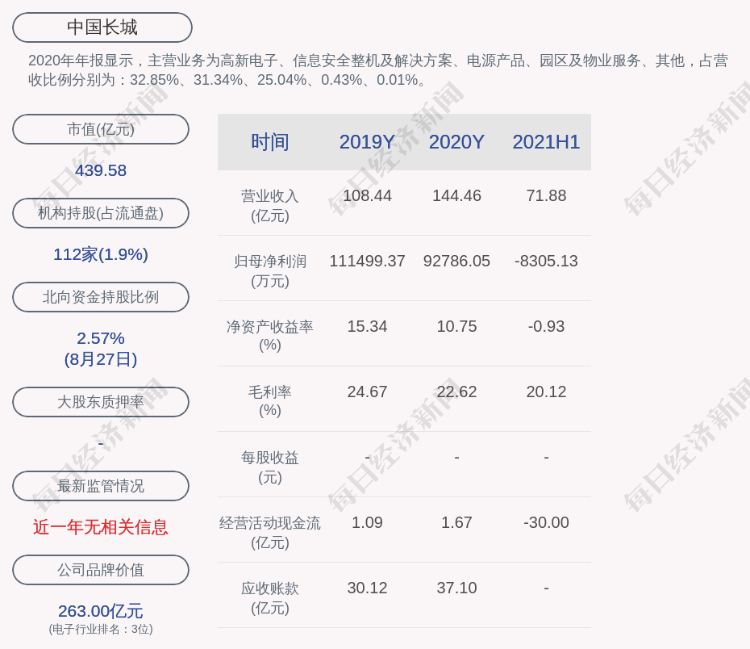Click the 2021H1 column header

(546, 142)
